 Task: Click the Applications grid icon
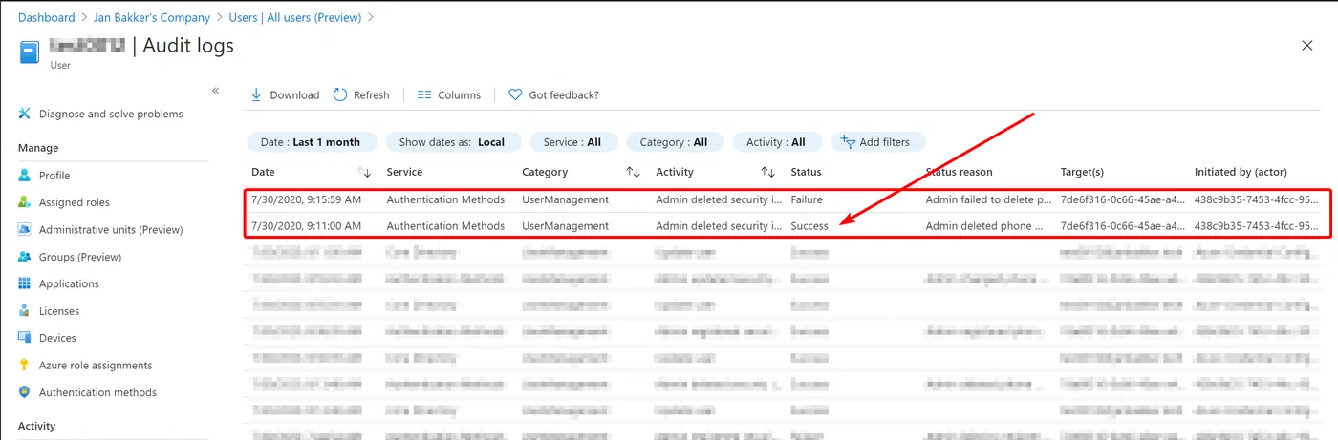[24, 283]
